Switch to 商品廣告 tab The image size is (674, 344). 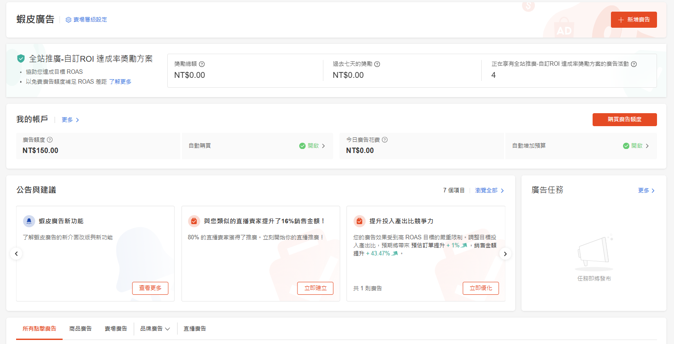(81, 329)
